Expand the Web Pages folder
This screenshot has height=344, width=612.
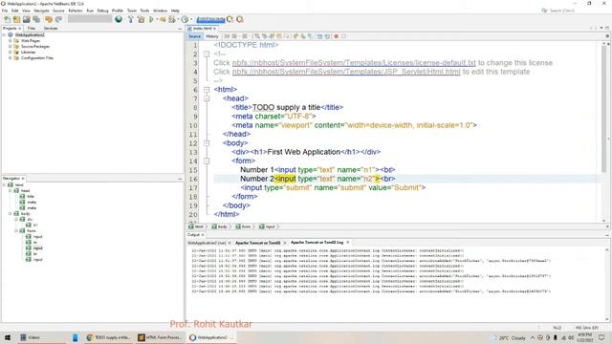[11, 40]
